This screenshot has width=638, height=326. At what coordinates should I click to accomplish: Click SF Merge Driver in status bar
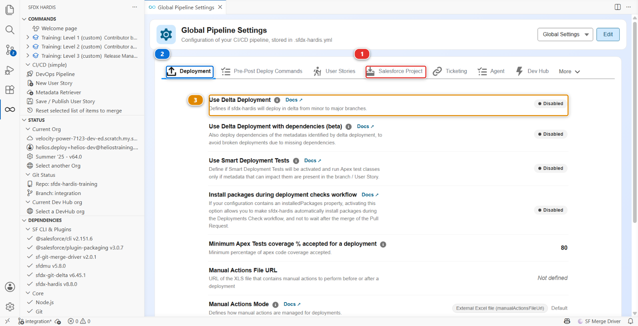coord(599,321)
